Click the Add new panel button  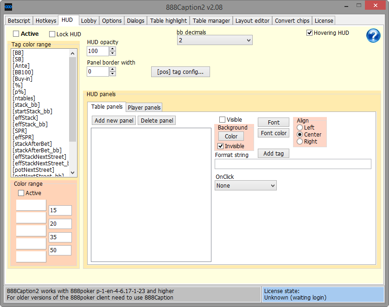114,121
